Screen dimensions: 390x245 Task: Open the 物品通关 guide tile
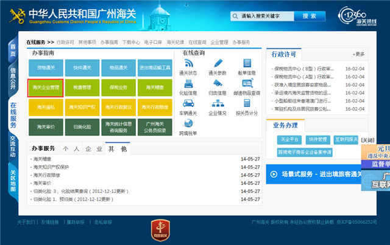(x=119, y=67)
